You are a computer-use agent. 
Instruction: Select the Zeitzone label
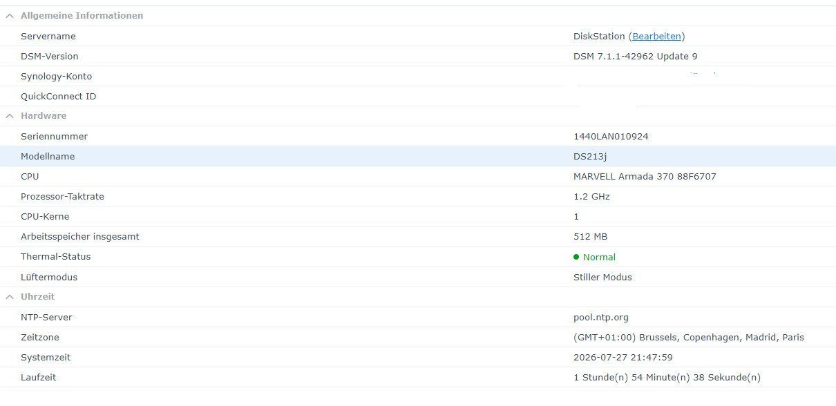click(x=40, y=338)
